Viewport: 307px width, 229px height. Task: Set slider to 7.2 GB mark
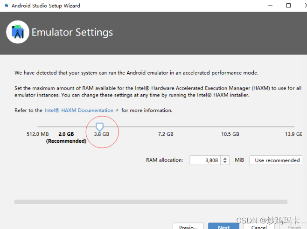(166, 134)
